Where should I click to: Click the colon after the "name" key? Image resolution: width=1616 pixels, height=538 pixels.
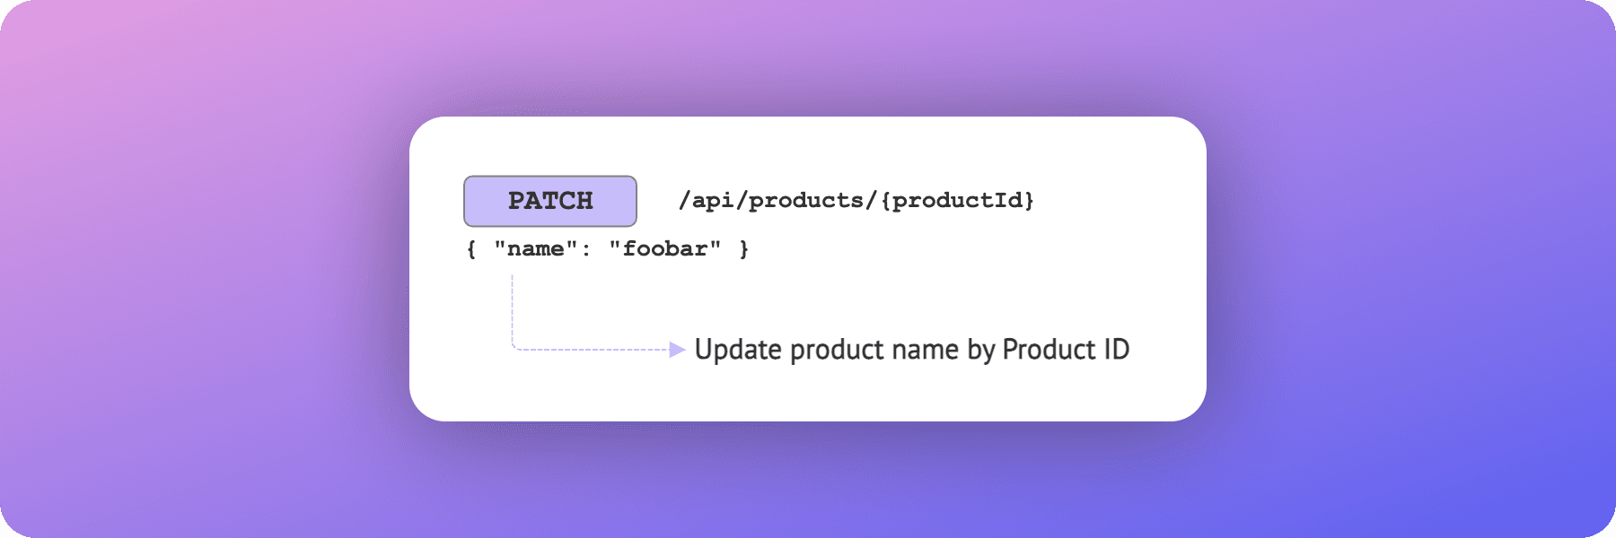pos(586,250)
